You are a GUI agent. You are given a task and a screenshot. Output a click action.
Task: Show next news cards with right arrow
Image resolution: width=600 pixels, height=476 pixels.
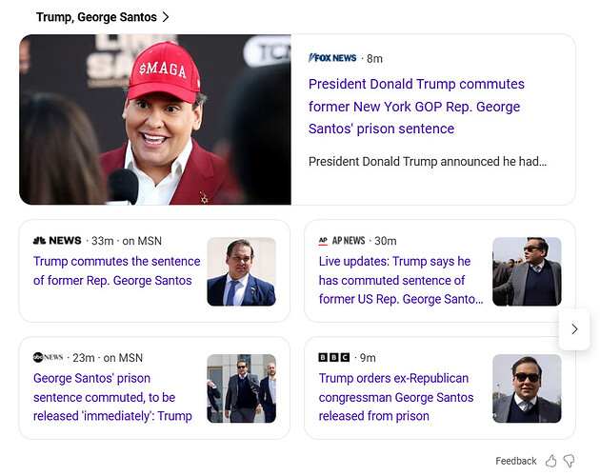(x=573, y=328)
